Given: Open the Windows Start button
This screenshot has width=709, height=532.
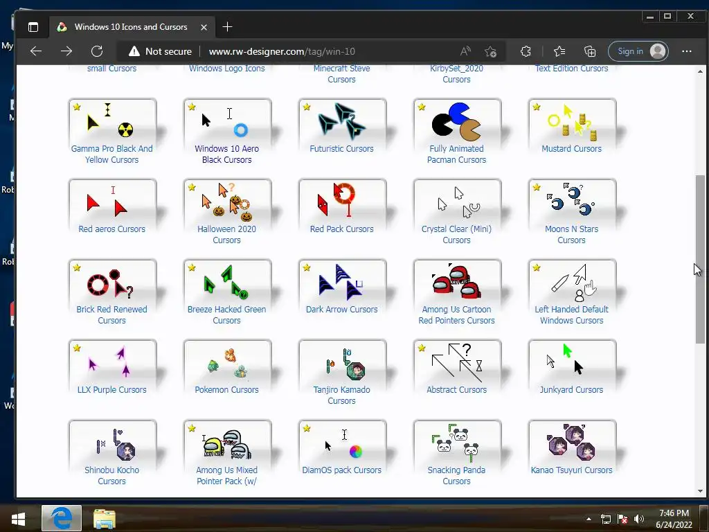Looking at the screenshot, I should pyautogui.click(x=18, y=518).
